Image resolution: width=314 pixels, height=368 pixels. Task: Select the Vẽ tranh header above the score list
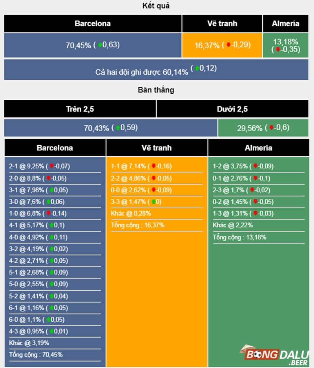click(x=157, y=148)
